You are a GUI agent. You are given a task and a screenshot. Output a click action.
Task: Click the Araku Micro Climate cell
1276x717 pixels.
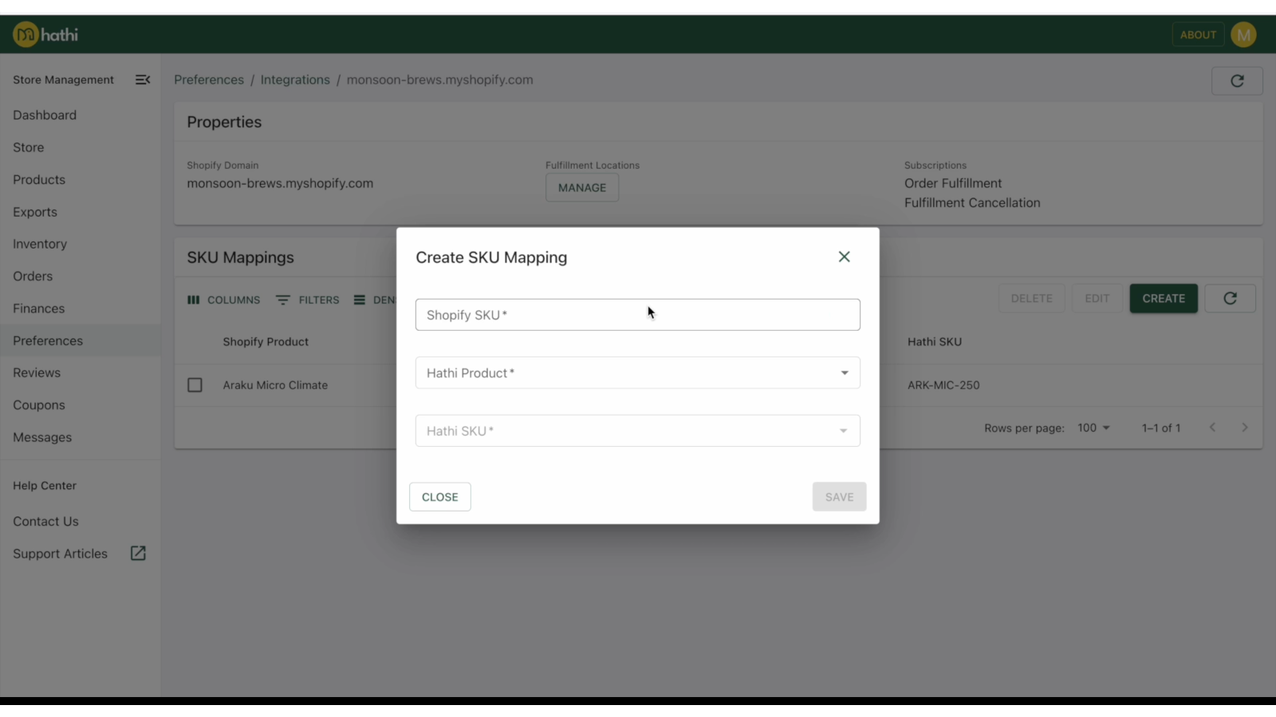tap(275, 385)
